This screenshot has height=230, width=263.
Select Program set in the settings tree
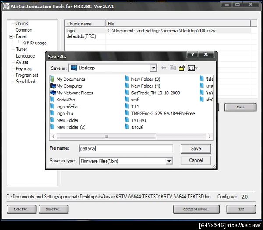pyautogui.click(x=27, y=75)
